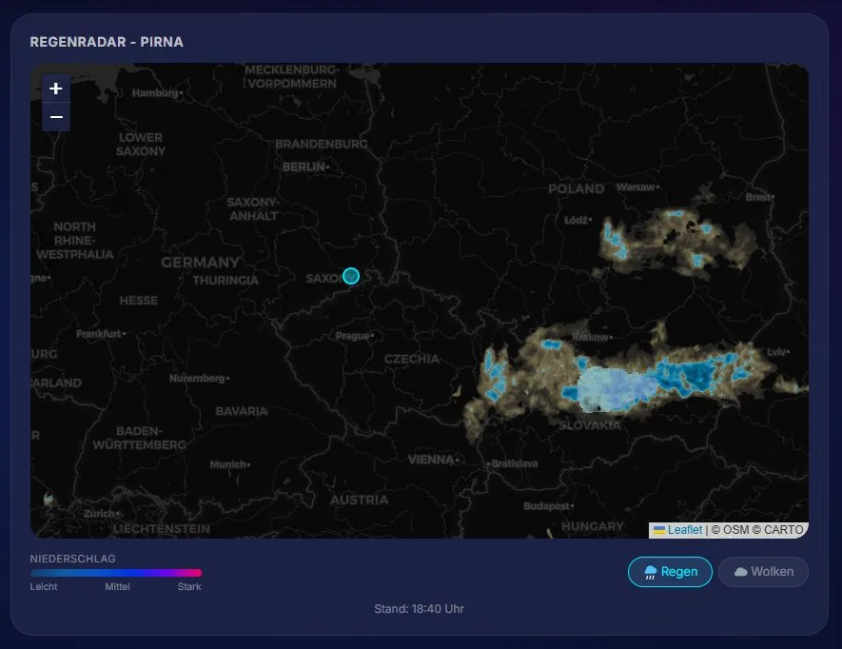This screenshot has width=842, height=649.
Task: Zoom in with the plus button
Action: (x=56, y=88)
